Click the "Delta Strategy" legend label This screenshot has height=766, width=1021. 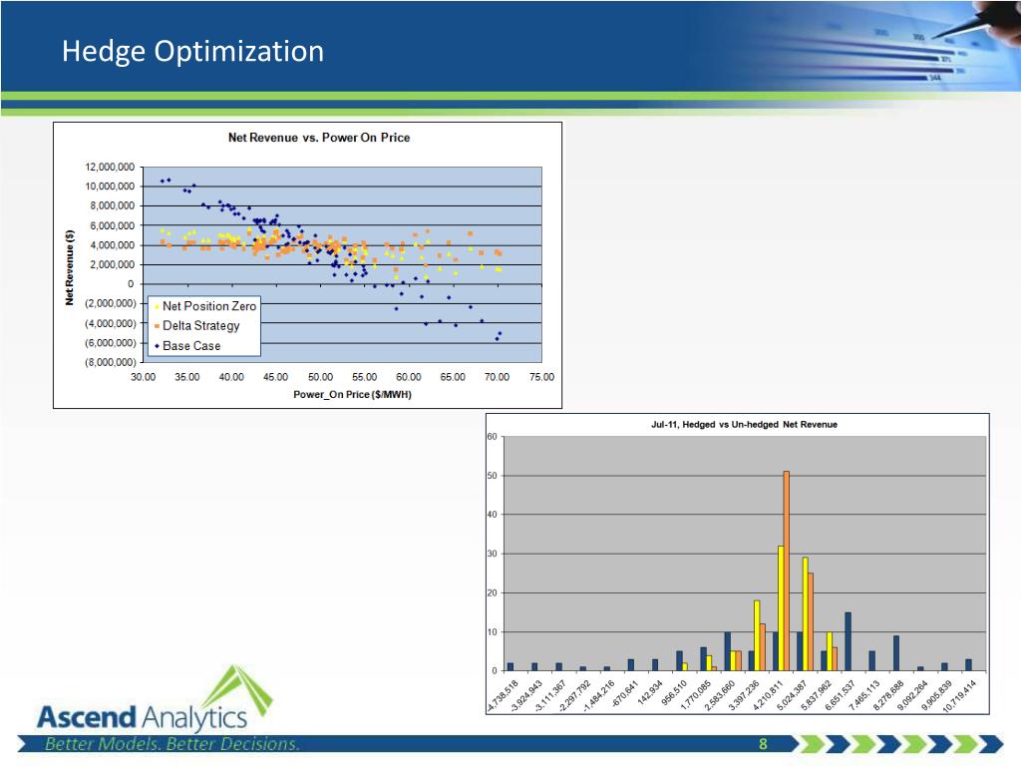click(x=201, y=326)
